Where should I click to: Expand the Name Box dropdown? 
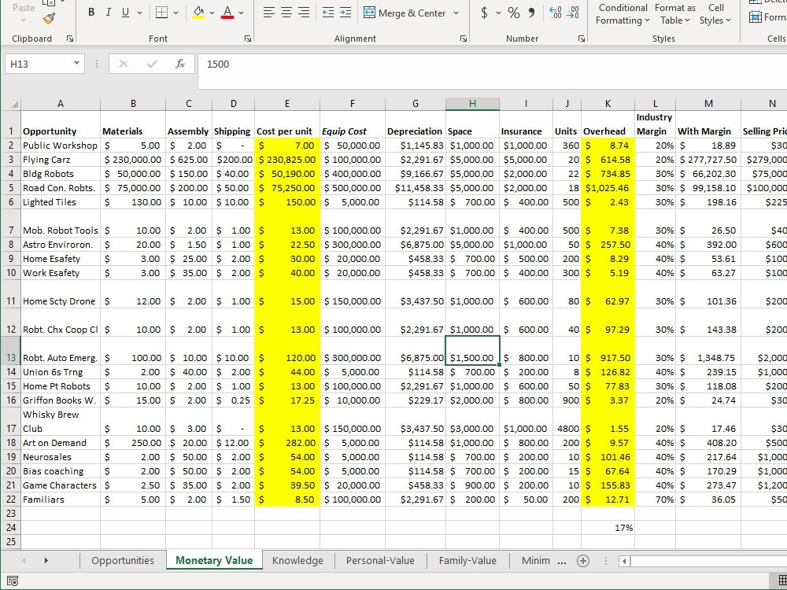[76, 64]
